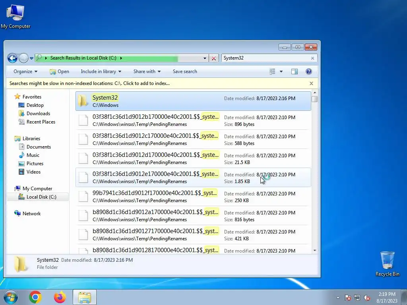This screenshot has height=305, width=407.
Task: Open the Organize menu
Action: [x=25, y=71]
